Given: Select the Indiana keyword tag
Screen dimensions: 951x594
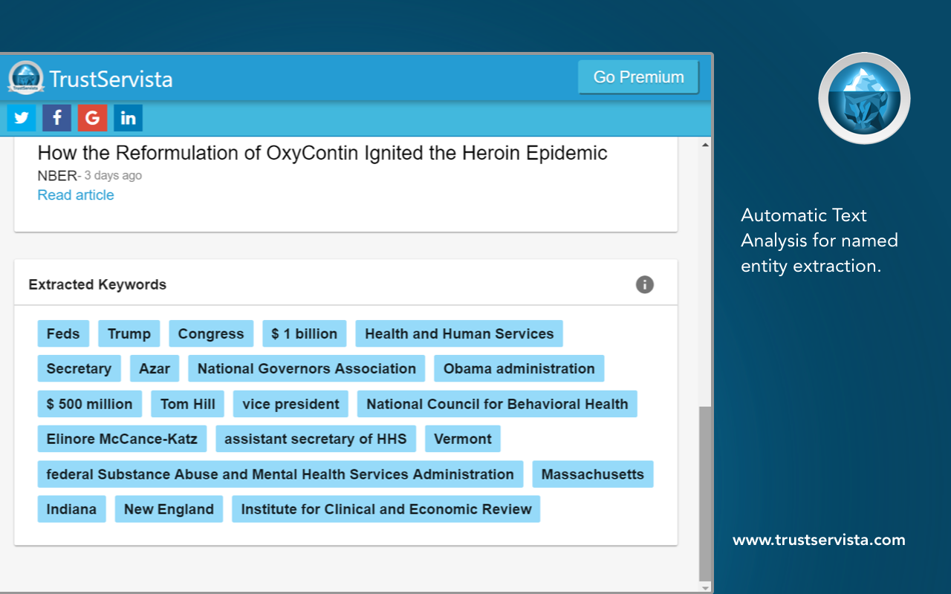Looking at the screenshot, I should (x=71, y=509).
